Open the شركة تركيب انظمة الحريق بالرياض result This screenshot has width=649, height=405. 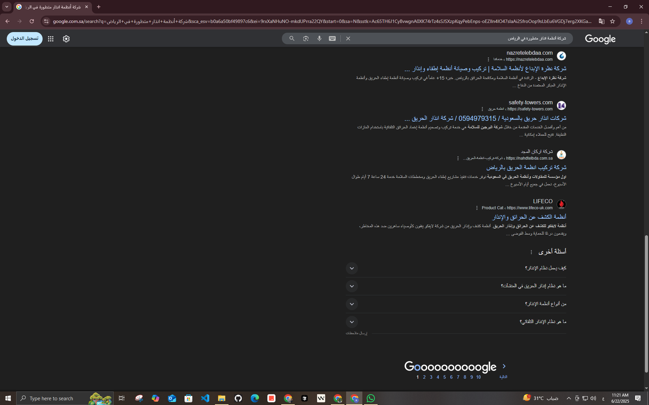click(x=527, y=167)
